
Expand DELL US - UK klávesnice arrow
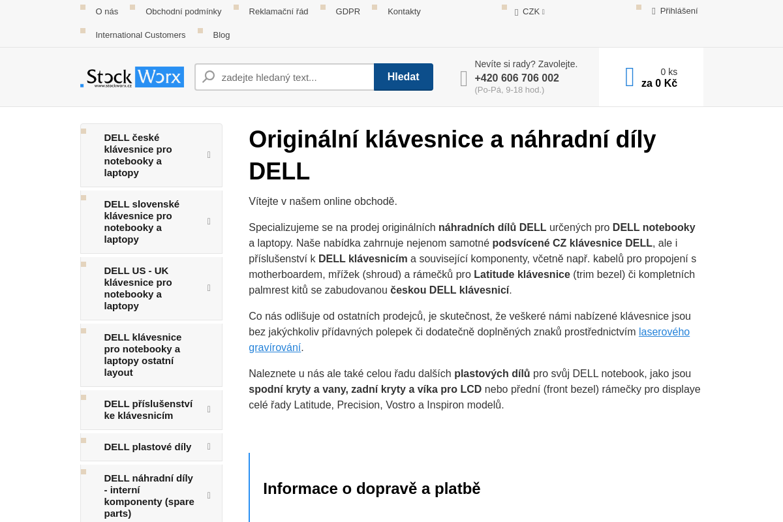pyautogui.click(x=209, y=288)
